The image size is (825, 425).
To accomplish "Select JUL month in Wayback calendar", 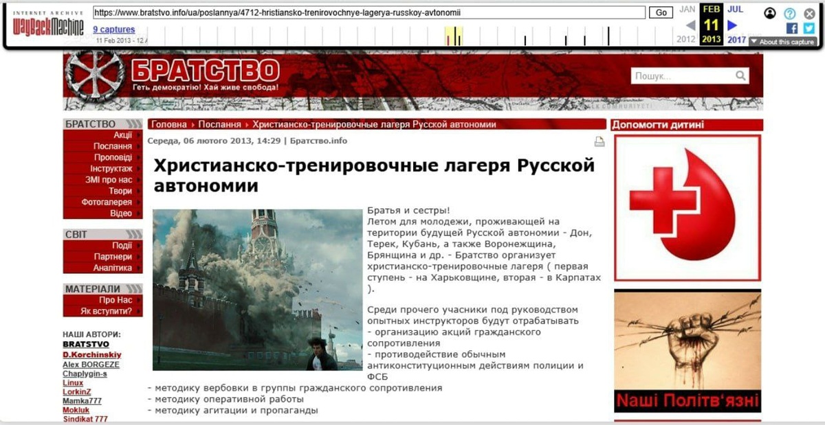I will pyautogui.click(x=735, y=9).
